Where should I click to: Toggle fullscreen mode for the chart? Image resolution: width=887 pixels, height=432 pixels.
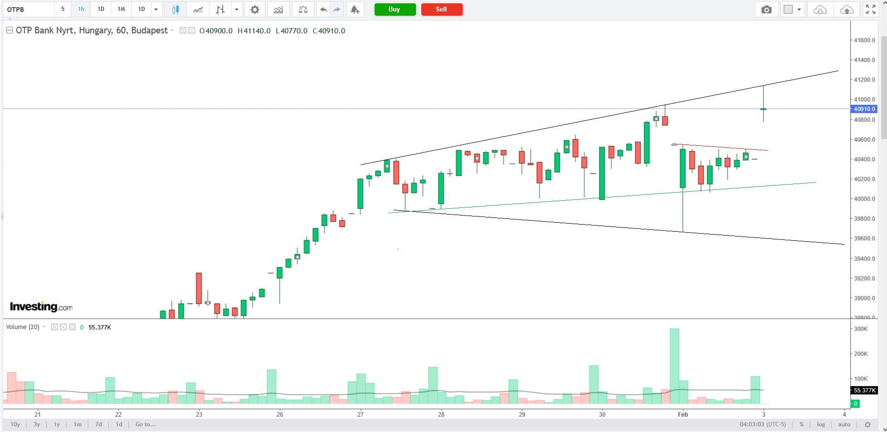pos(871,10)
